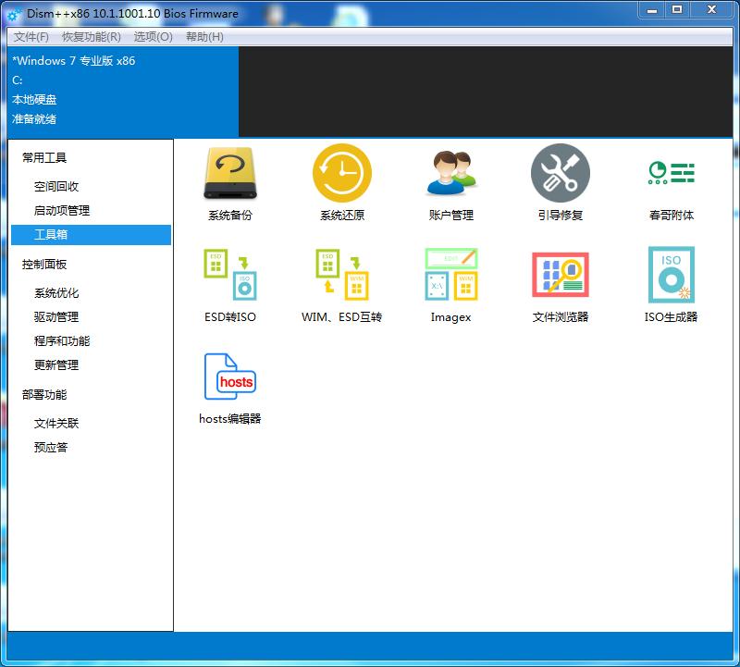
Task: Open the ESD转ISO converter
Action: (x=229, y=282)
